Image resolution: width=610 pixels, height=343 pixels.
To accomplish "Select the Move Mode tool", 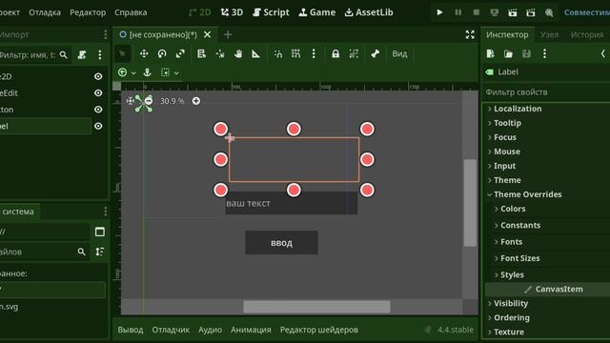I will (144, 53).
